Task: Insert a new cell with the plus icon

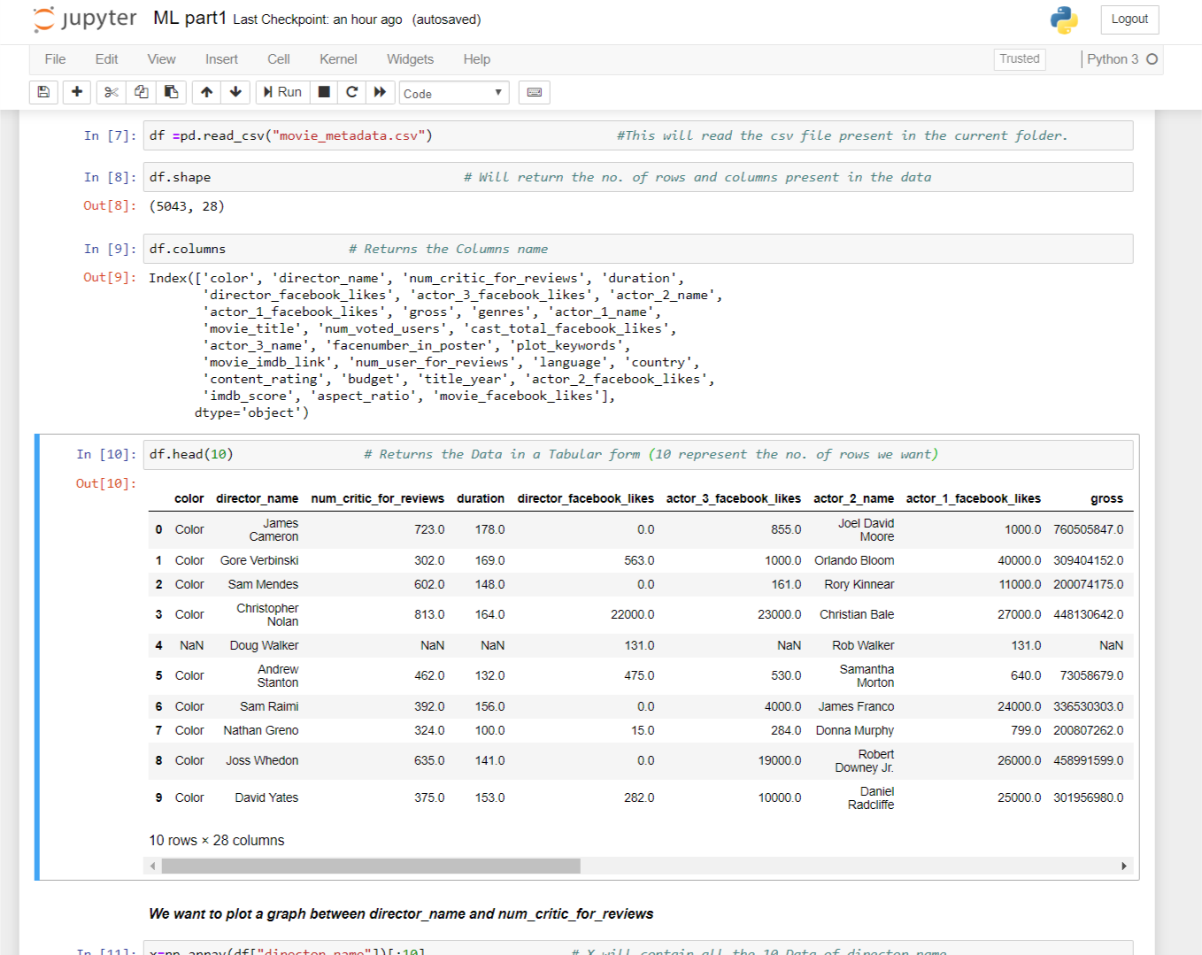Action: click(x=76, y=92)
